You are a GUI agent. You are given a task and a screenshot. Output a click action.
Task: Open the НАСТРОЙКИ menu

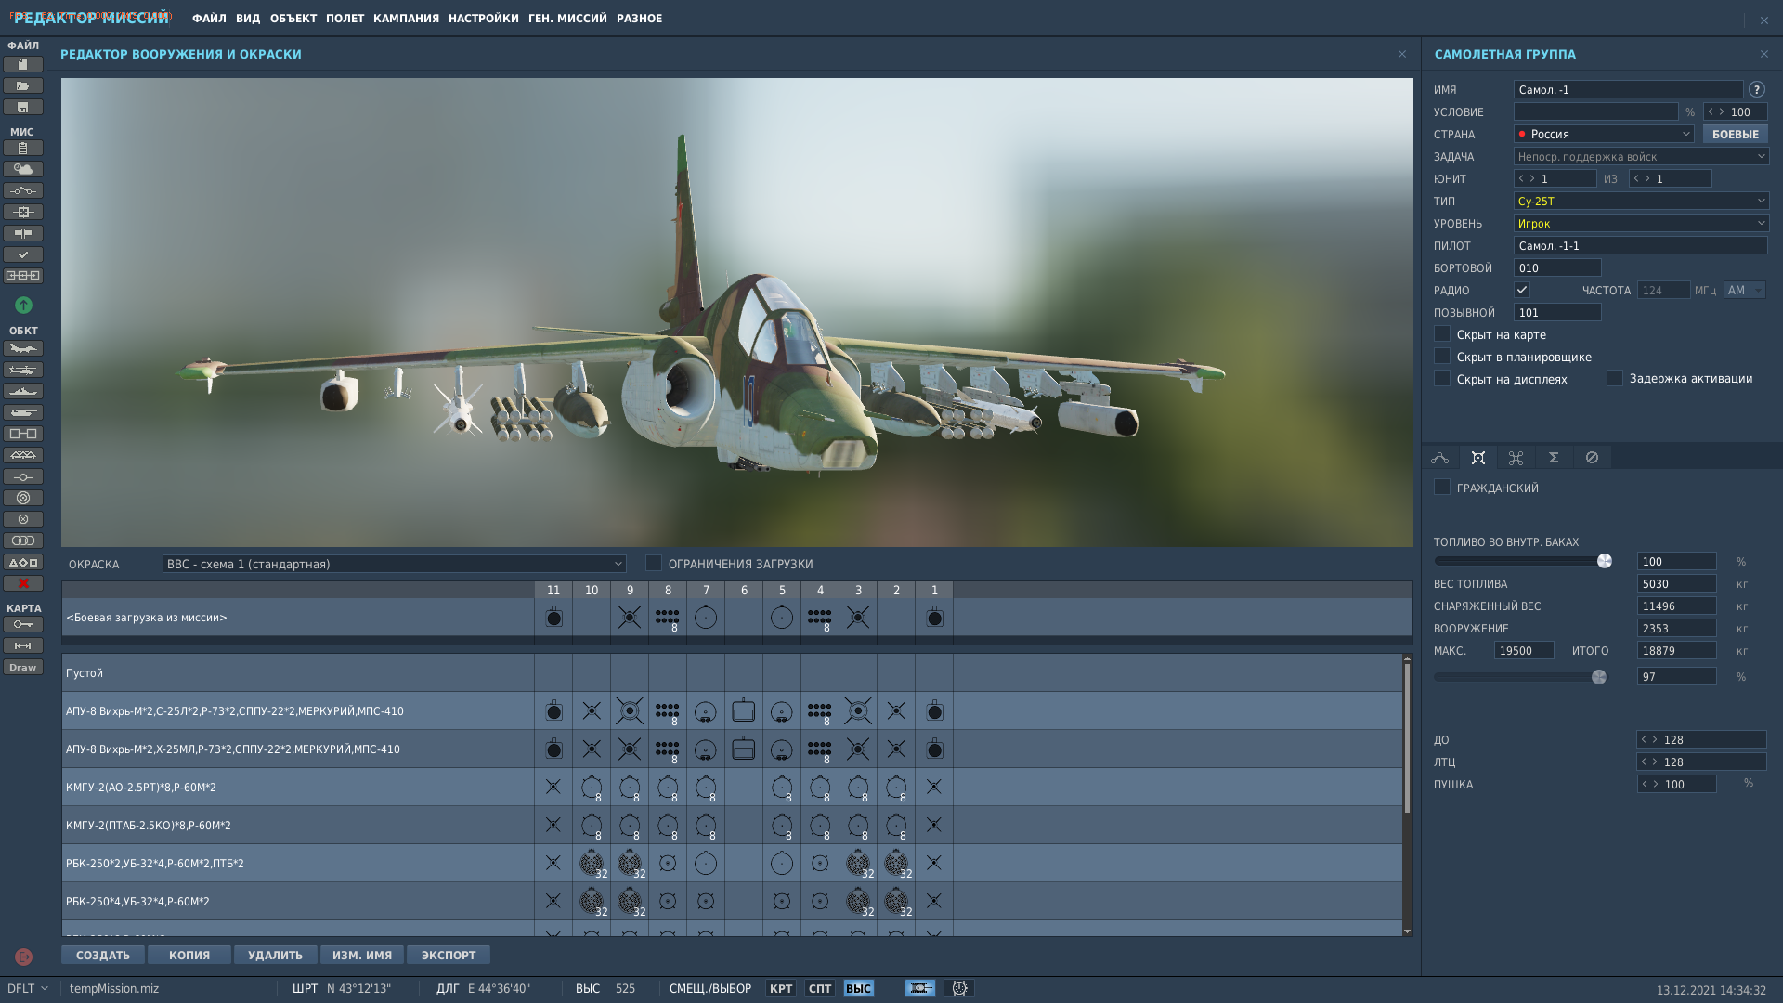click(x=484, y=19)
